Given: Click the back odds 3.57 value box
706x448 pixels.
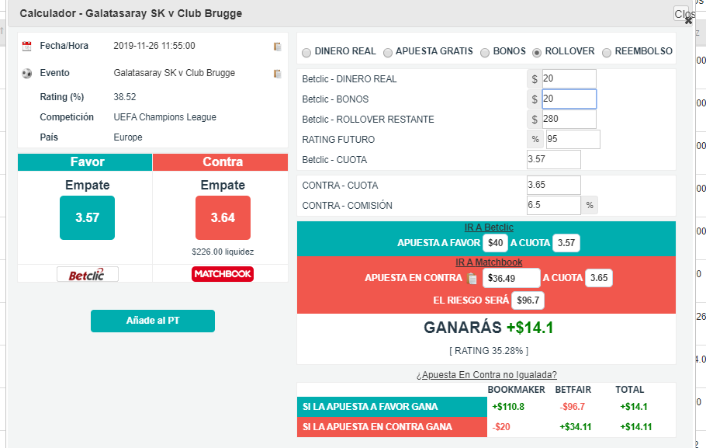Looking at the screenshot, I should 566,243.
